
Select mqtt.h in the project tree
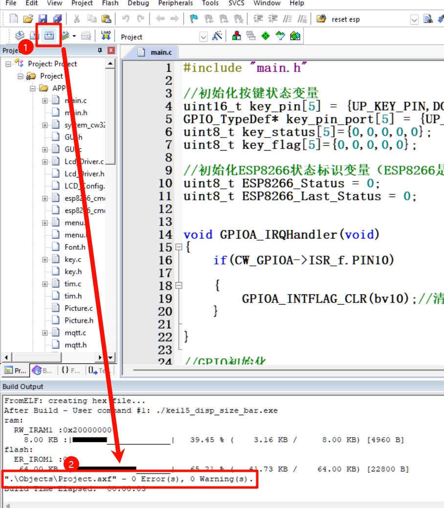coord(75,345)
